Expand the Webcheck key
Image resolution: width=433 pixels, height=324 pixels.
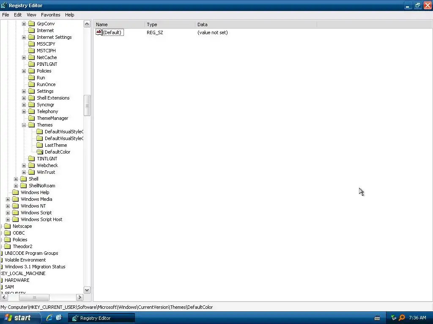click(x=24, y=165)
